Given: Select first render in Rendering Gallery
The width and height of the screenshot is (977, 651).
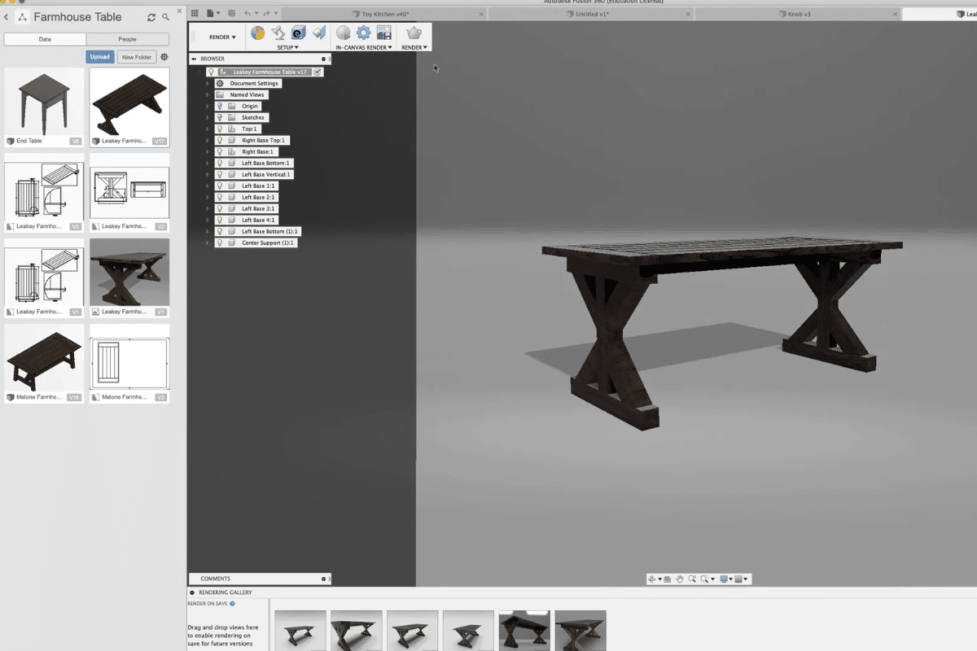Looking at the screenshot, I should (x=300, y=630).
